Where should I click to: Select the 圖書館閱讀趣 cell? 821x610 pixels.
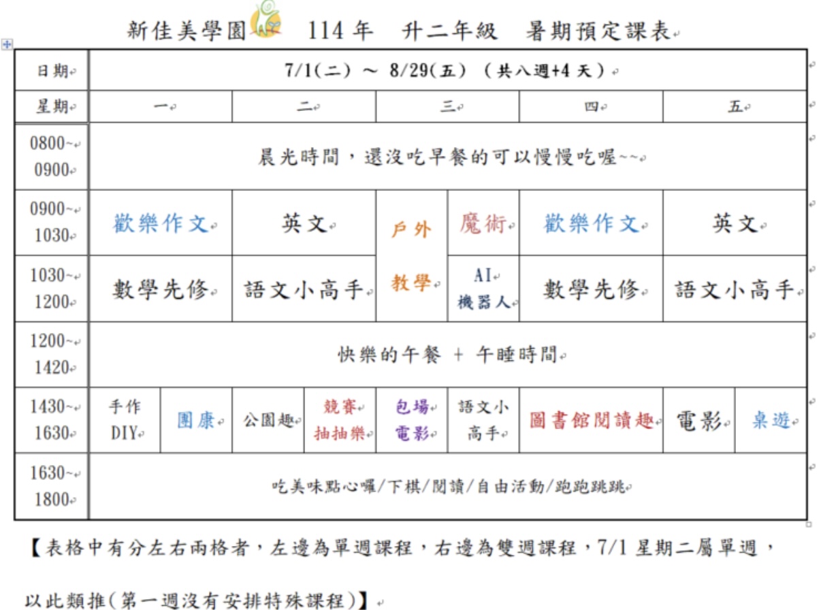point(590,421)
